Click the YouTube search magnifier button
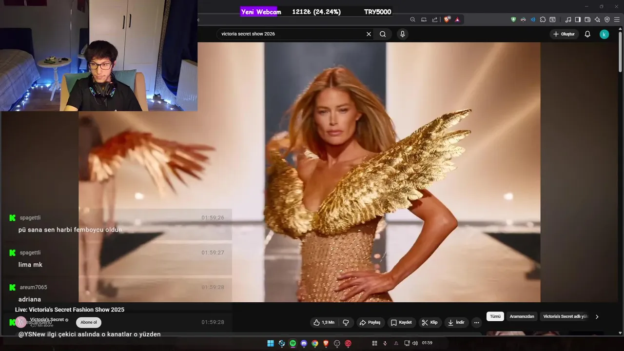This screenshot has height=351, width=624. point(383,34)
